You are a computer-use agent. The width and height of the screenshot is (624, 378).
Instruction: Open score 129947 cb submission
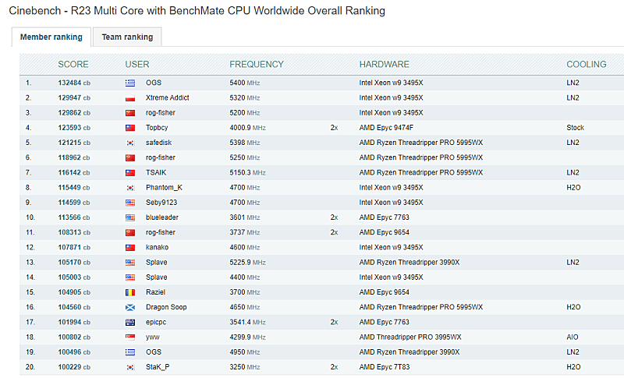[74, 97]
